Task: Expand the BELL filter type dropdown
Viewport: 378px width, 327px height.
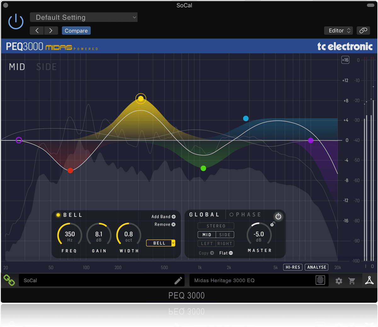Action: (x=161, y=243)
